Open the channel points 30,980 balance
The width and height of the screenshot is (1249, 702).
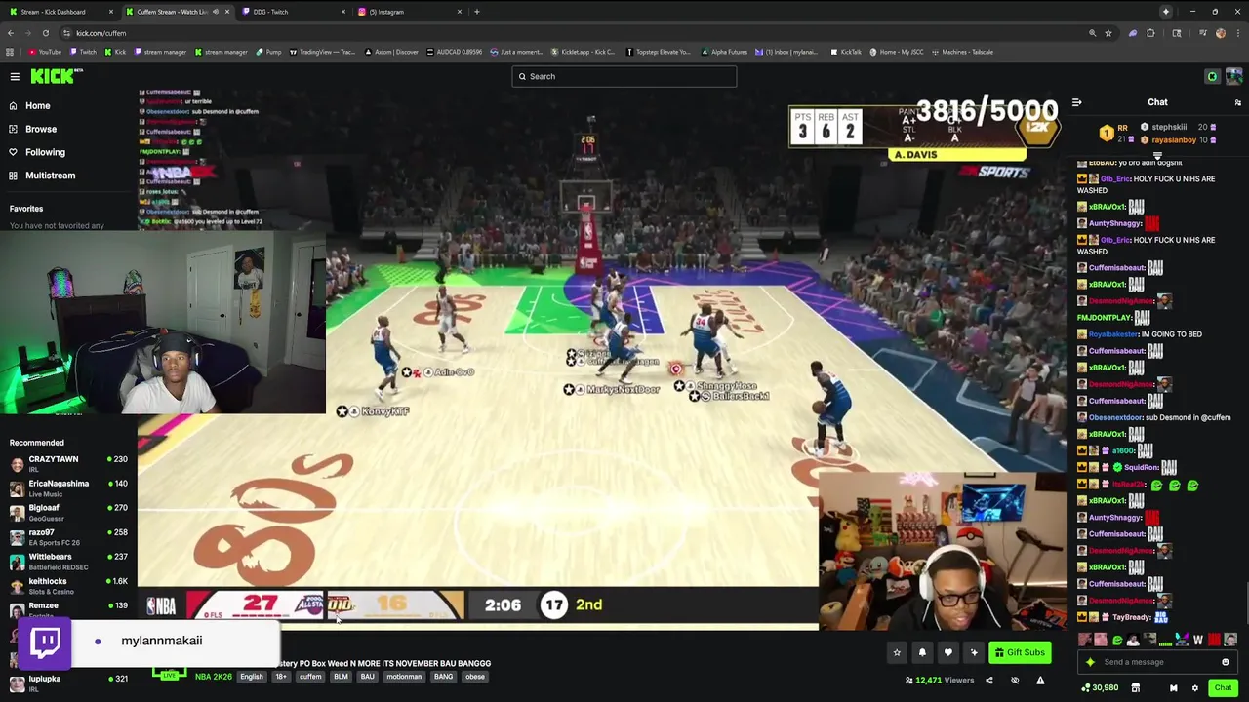coord(1100,688)
